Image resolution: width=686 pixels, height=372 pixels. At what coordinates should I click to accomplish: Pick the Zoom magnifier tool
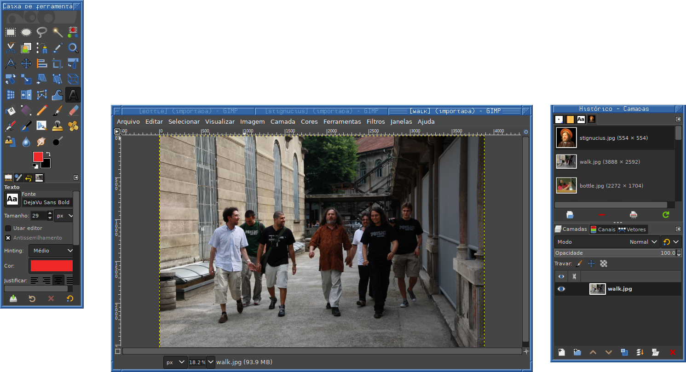[x=73, y=48]
